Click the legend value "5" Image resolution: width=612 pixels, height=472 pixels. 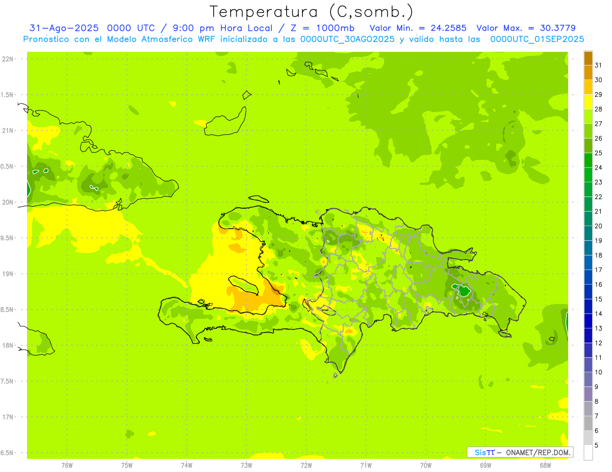tap(596, 446)
